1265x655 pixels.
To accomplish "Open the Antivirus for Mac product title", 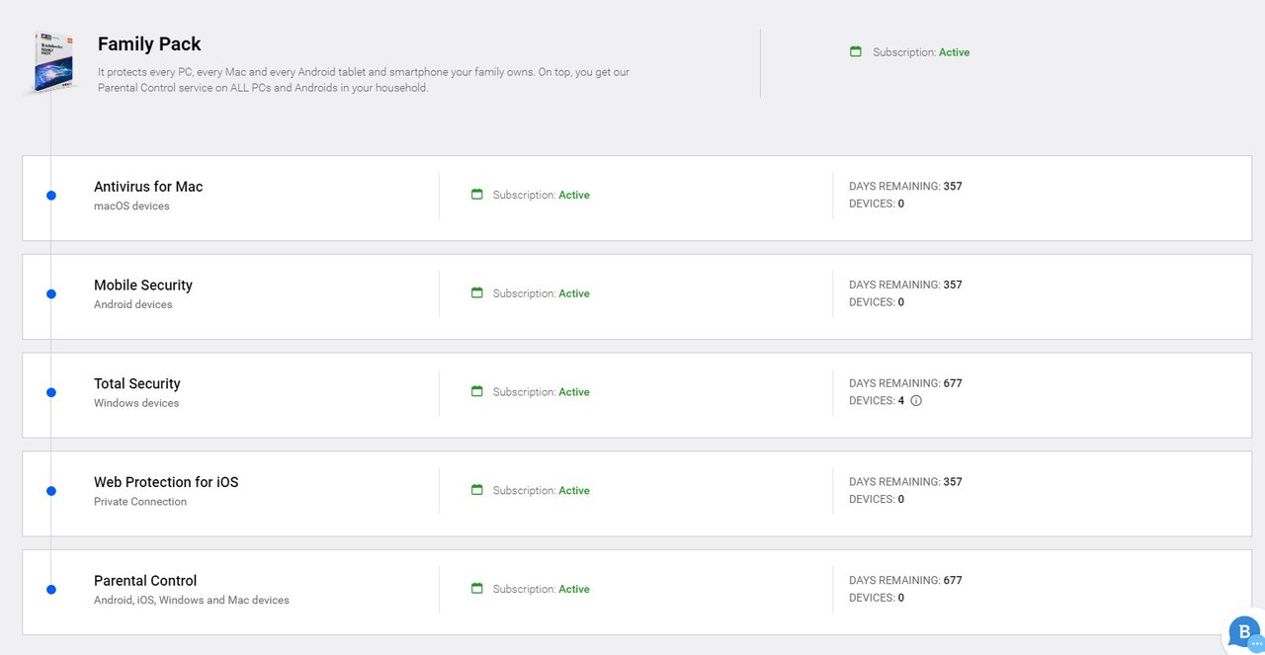I will (148, 187).
